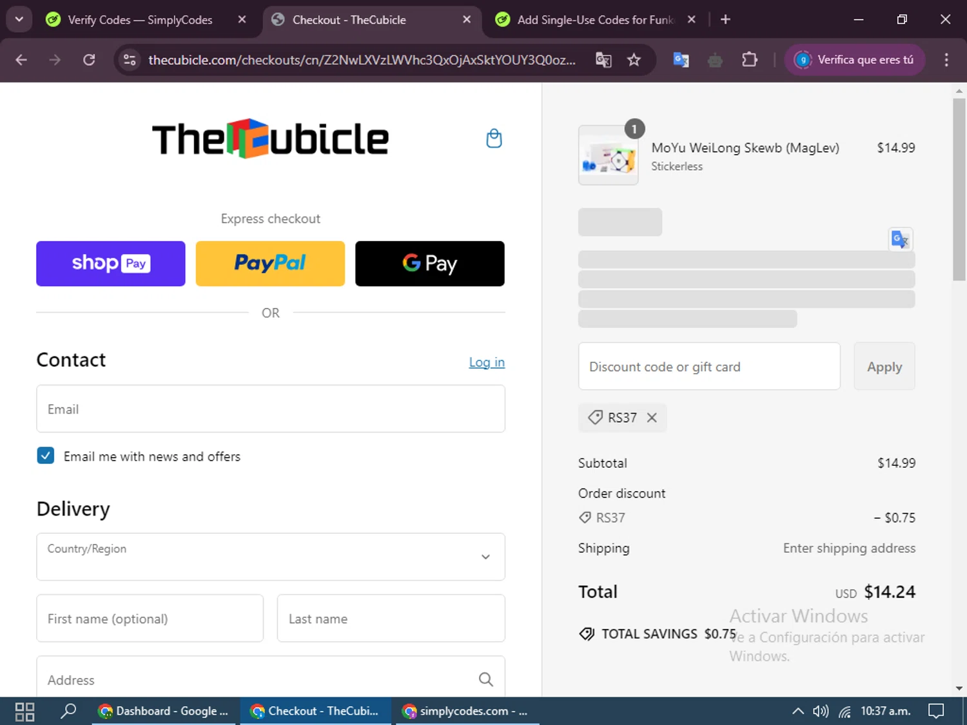
Task: Click the address search magnifier icon
Action: [x=485, y=679]
